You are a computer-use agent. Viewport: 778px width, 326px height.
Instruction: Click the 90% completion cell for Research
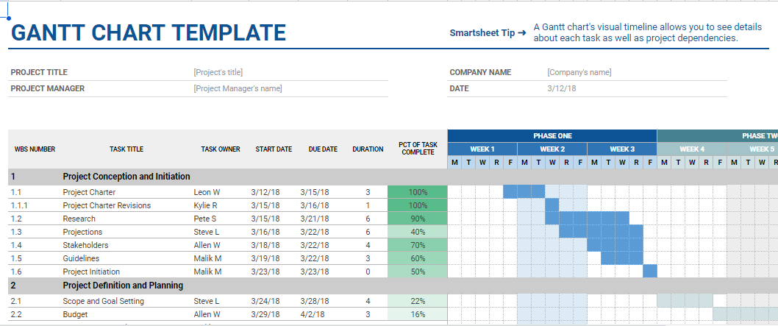coord(418,219)
